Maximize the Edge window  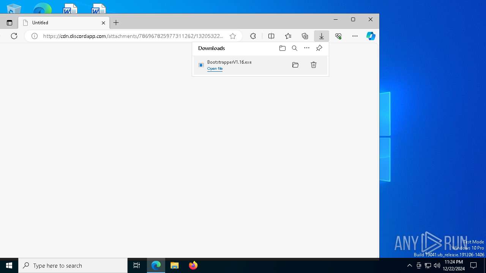tap(353, 19)
